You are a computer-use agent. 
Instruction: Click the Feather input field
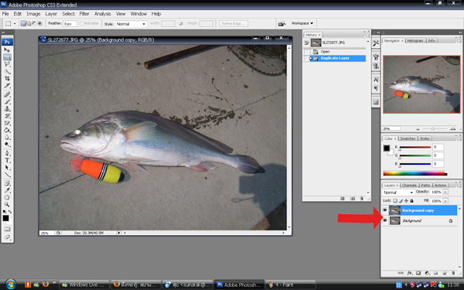pos(70,24)
